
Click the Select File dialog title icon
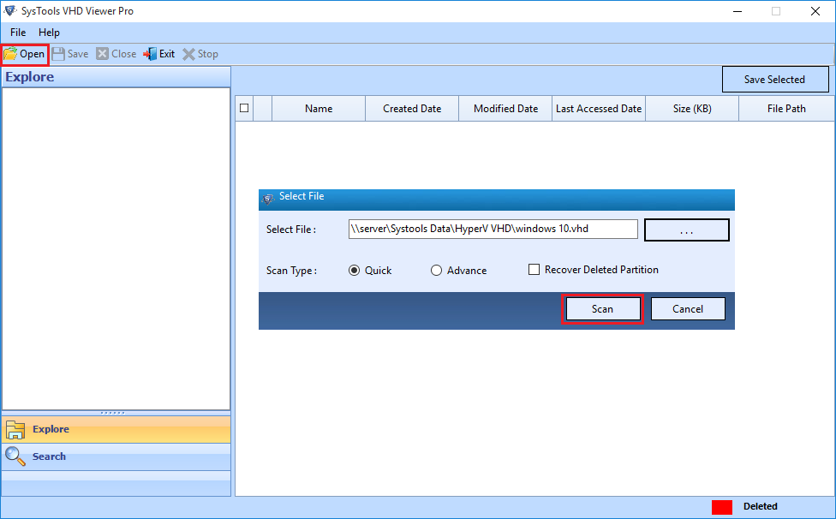coord(268,199)
